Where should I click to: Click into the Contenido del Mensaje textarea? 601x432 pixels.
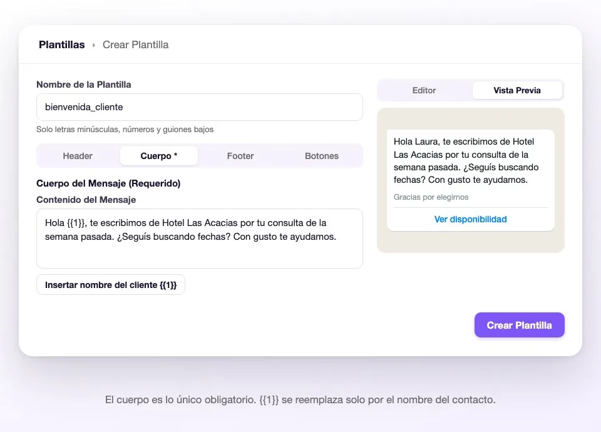click(x=199, y=239)
